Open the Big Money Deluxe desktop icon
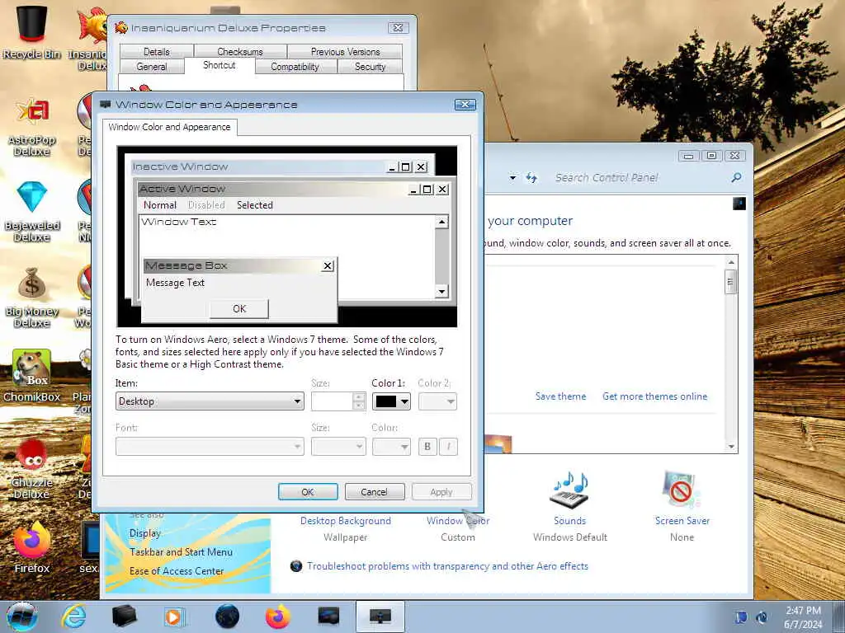The image size is (845, 633). 32,298
